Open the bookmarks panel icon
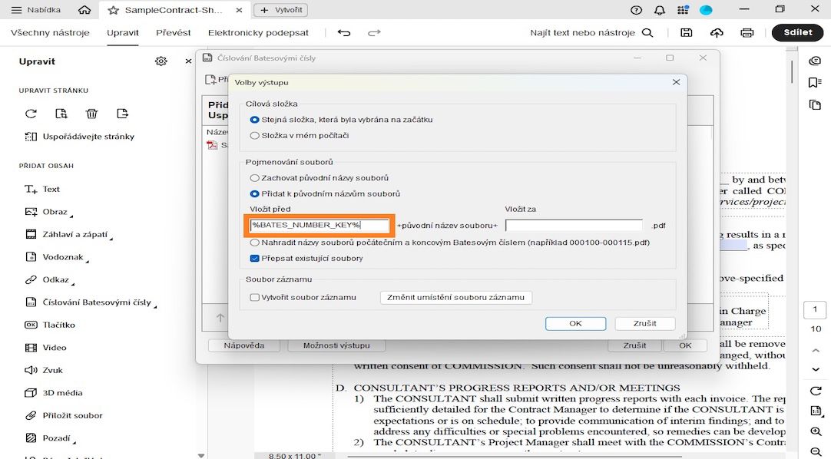The height and width of the screenshot is (459, 831). point(815,83)
